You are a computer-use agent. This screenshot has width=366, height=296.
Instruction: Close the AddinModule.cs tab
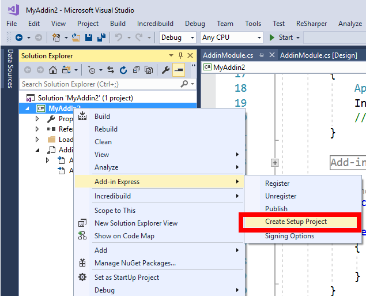271,55
